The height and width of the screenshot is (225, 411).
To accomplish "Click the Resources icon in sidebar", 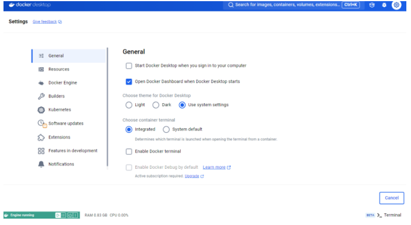I will coord(41,69).
